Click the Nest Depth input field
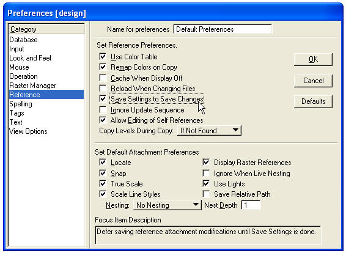Screen dimensions: 346x253 [251, 205]
